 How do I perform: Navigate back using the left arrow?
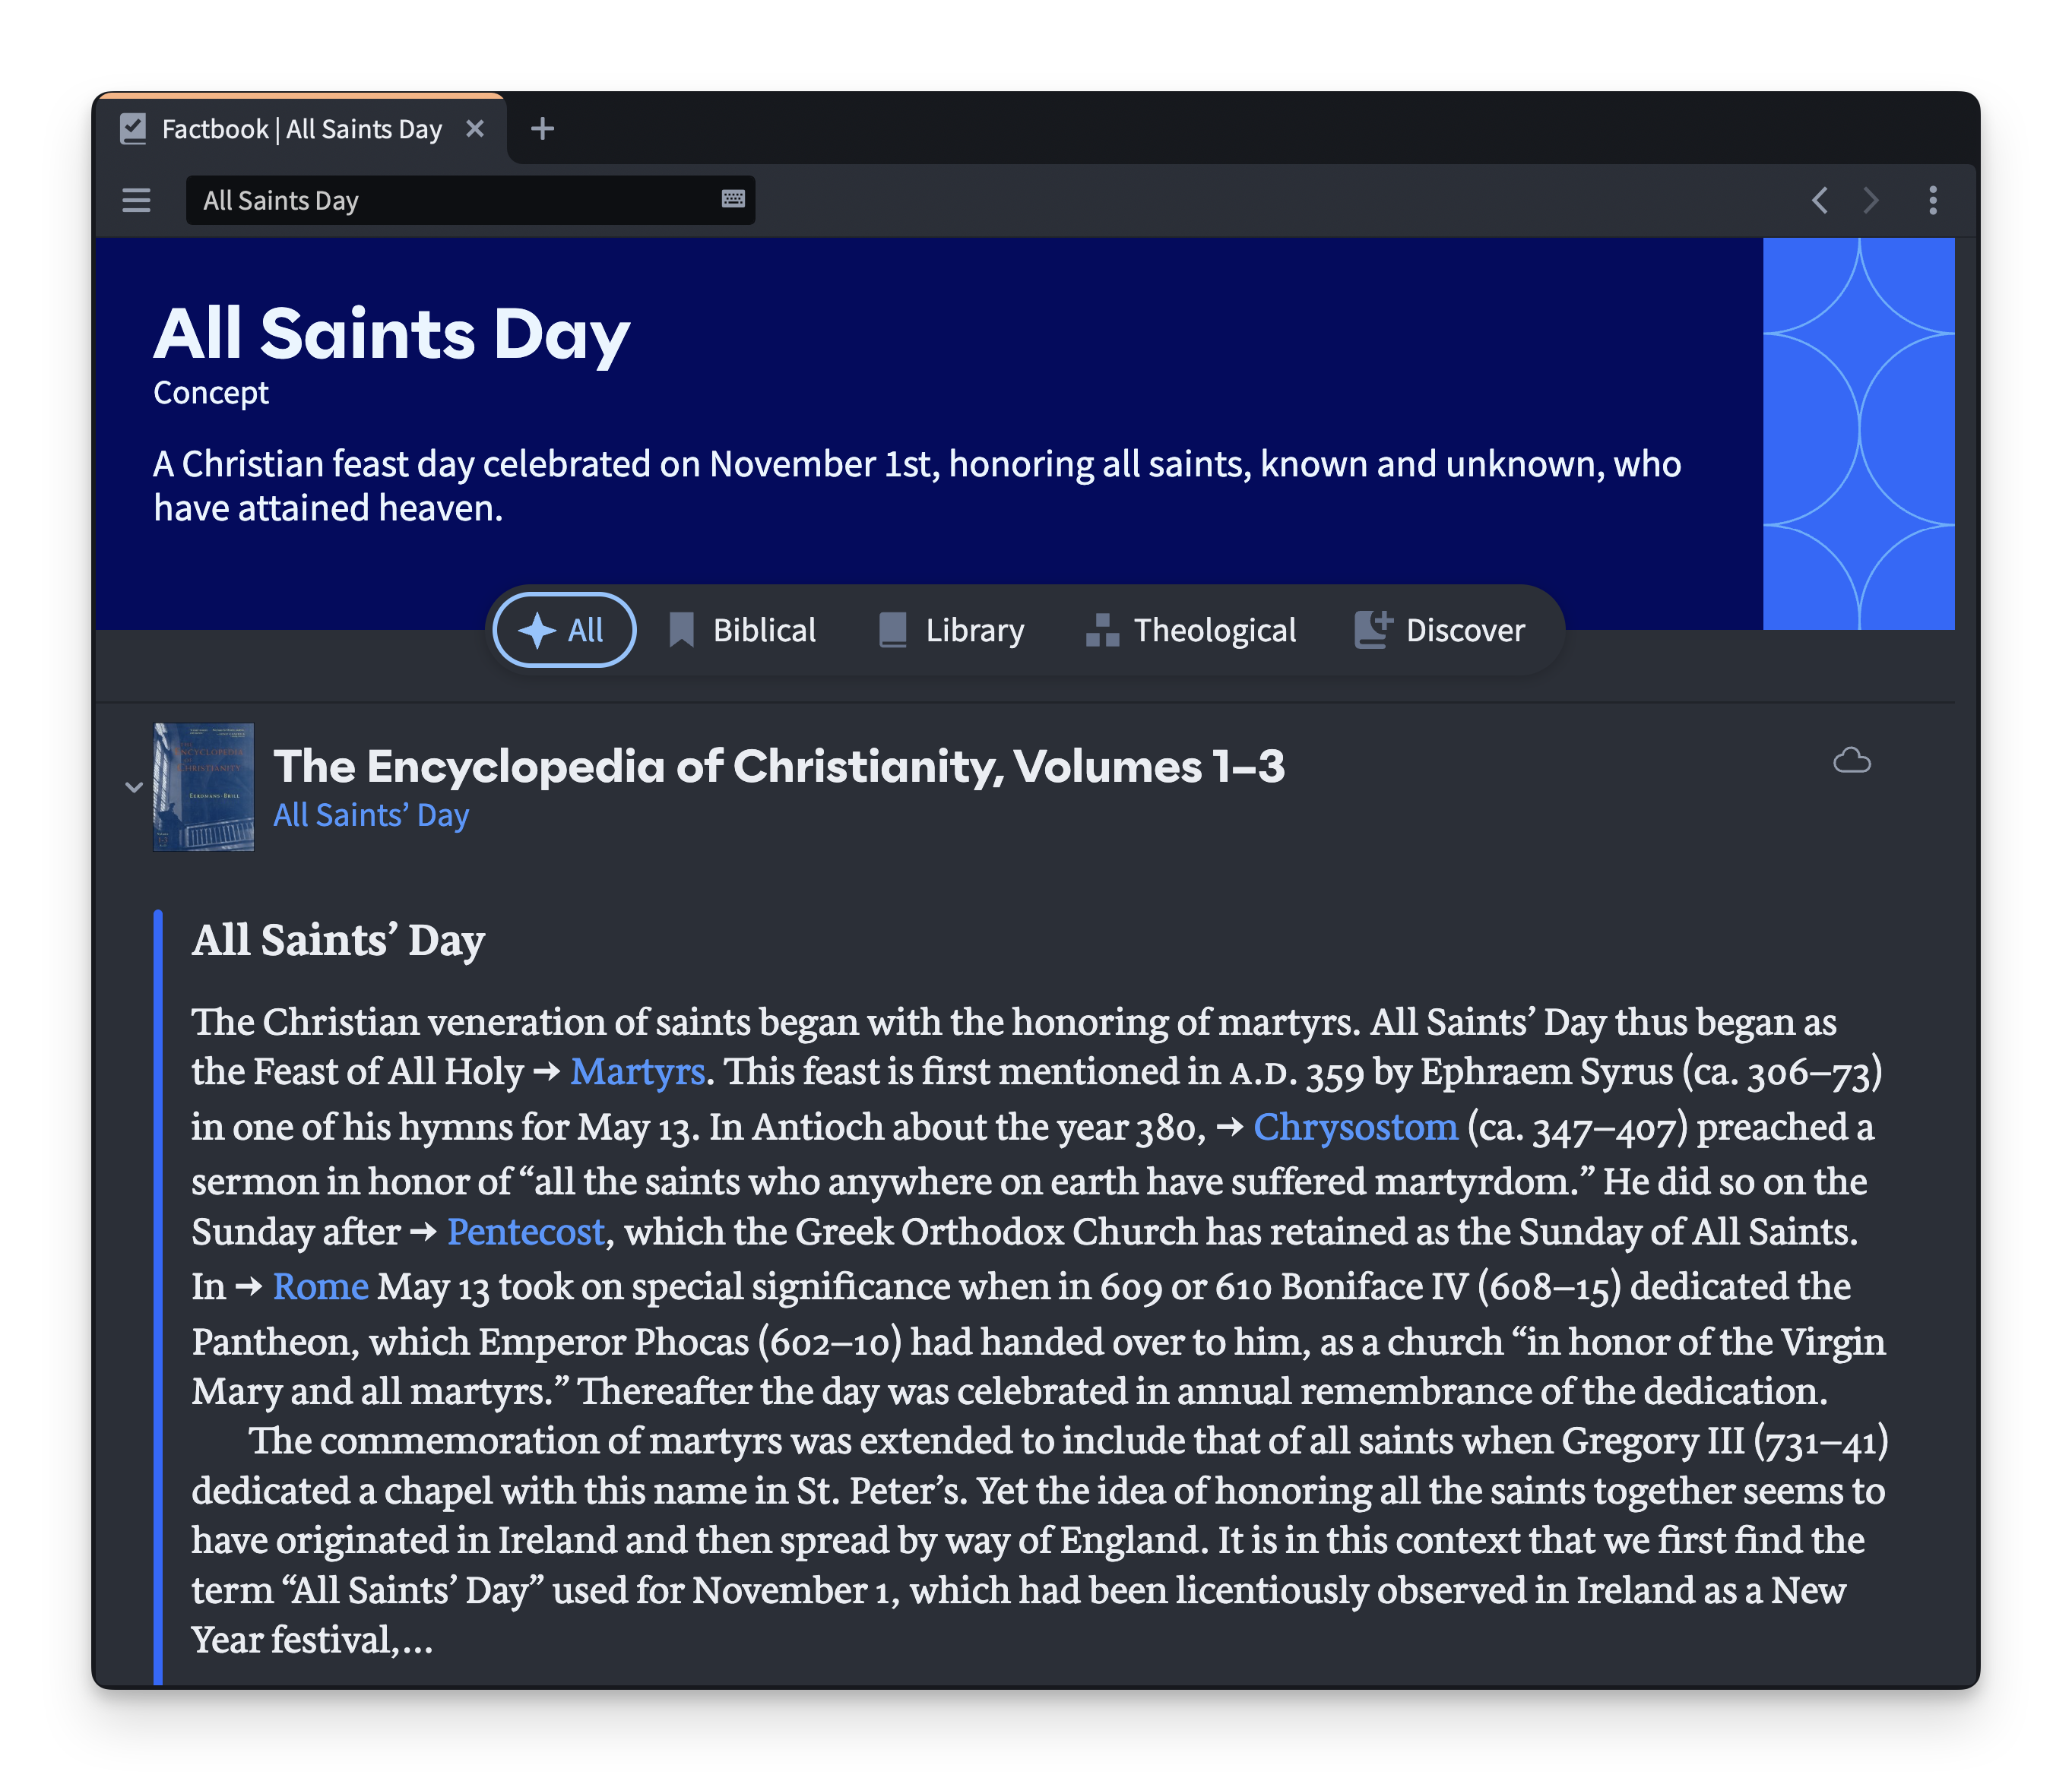coord(1819,201)
